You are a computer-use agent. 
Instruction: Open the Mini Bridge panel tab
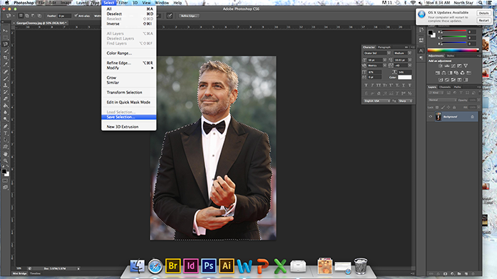point(20,273)
